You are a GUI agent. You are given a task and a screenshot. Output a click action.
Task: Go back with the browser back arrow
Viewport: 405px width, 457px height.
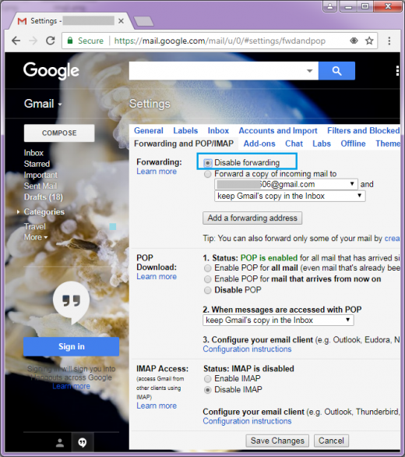pos(16,41)
